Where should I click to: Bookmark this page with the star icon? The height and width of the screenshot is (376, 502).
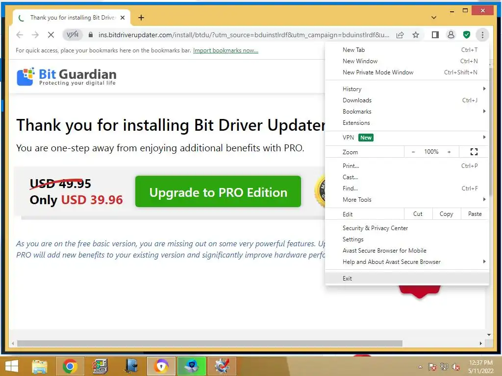(x=416, y=35)
